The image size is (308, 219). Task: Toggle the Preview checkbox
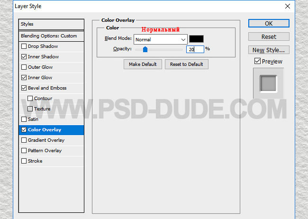point(257,61)
